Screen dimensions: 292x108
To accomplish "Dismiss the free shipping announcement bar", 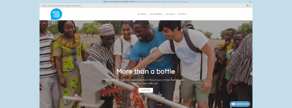I will [x=250, y=2].
